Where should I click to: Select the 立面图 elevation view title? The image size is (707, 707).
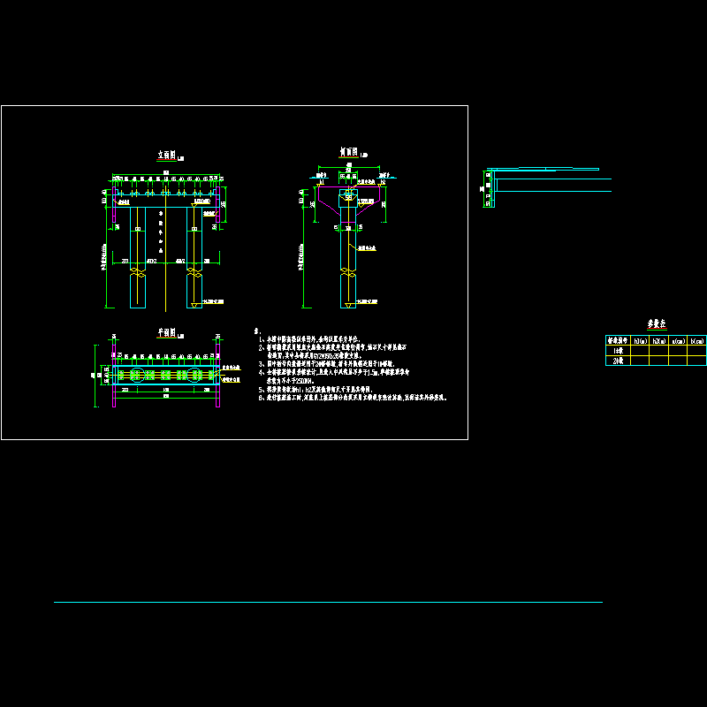pyautogui.click(x=166, y=156)
